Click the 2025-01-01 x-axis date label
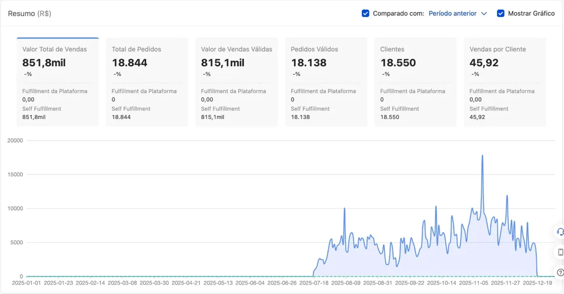The height and width of the screenshot is (294, 564). pyautogui.click(x=26, y=283)
